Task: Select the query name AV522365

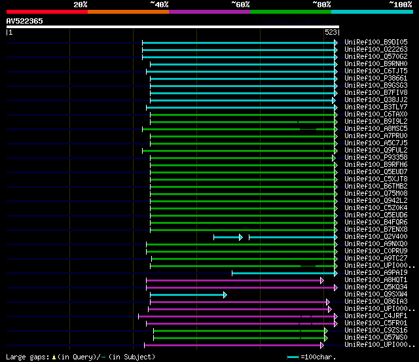Action: pyautogui.click(x=25, y=21)
